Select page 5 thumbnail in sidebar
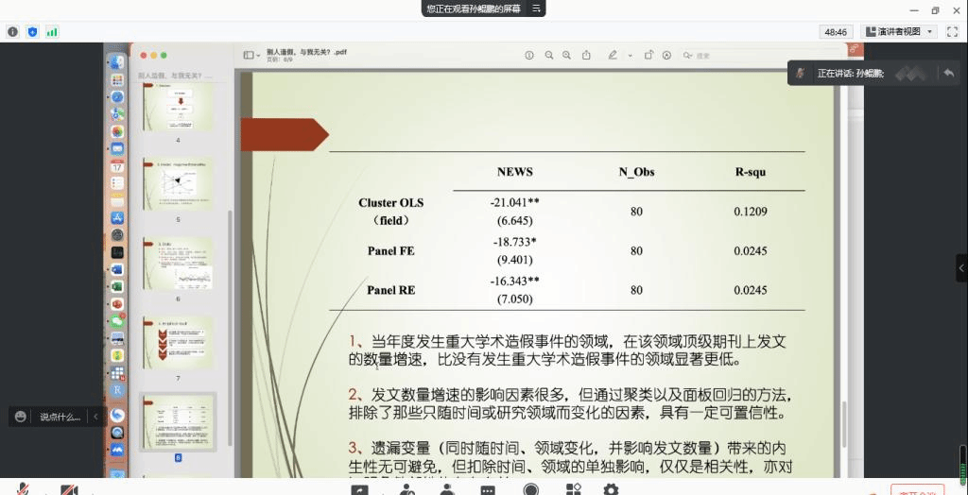The image size is (968, 495). coord(178,183)
